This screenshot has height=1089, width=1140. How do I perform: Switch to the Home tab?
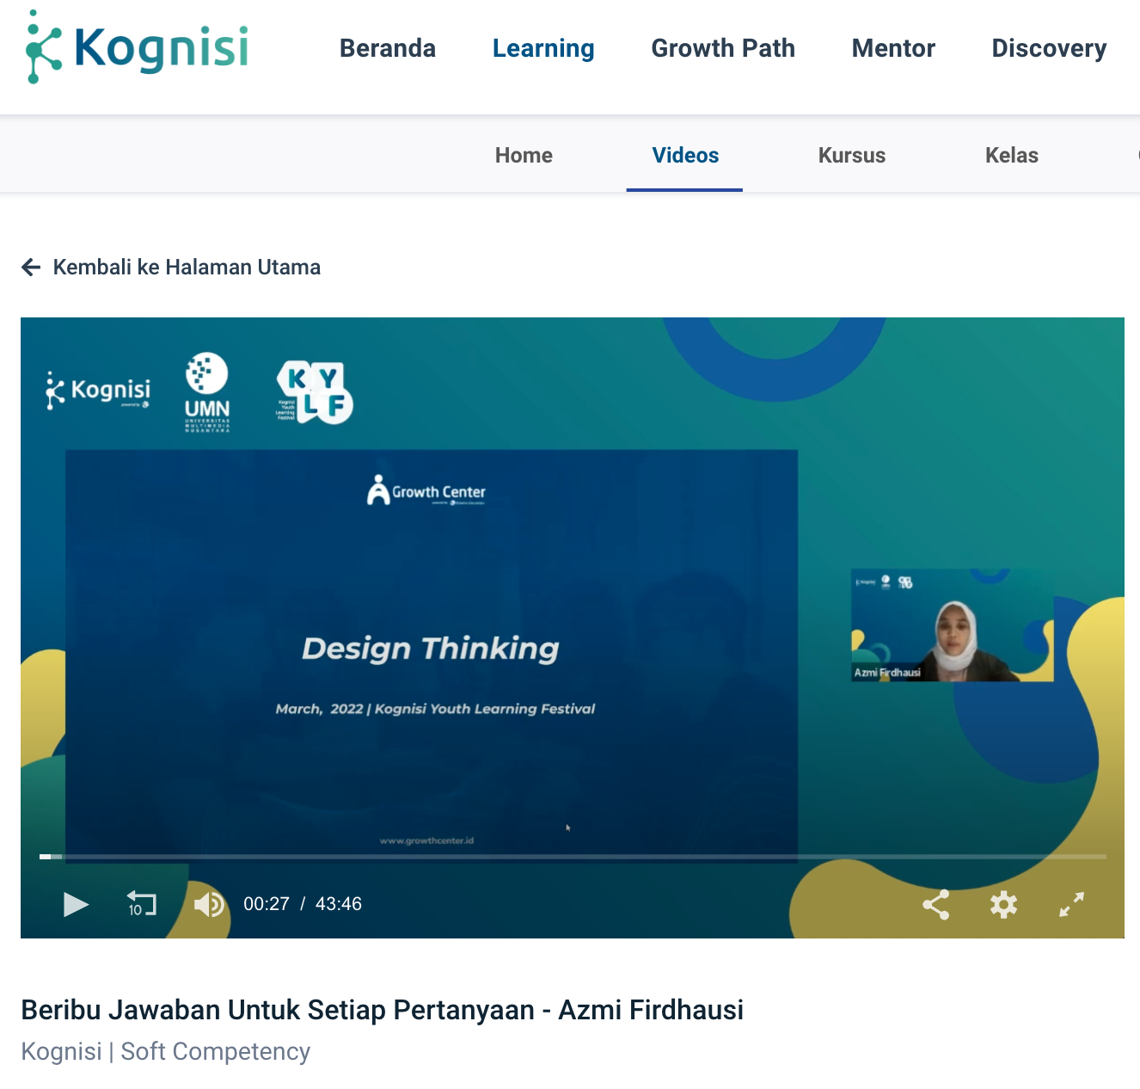524,156
